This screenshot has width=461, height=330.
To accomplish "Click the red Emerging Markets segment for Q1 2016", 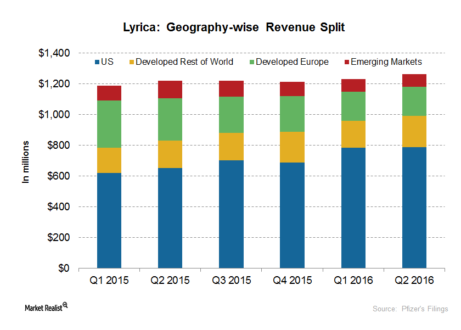I will tap(353, 86).
